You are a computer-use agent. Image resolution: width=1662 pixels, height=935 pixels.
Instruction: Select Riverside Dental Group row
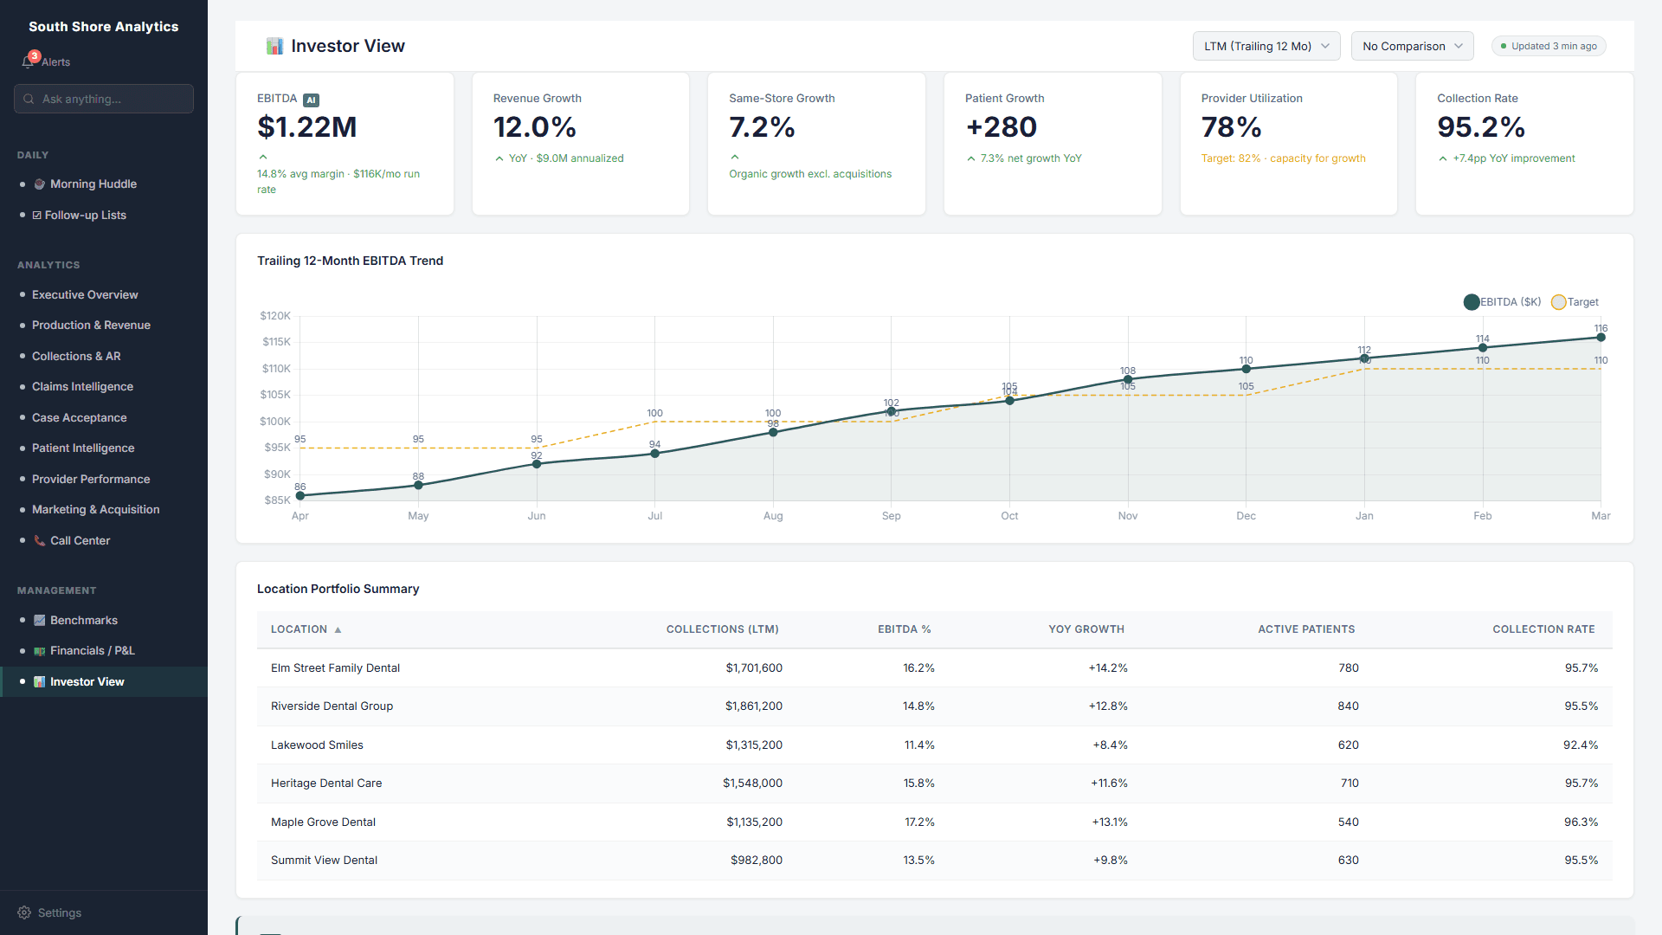click(934, 706)
